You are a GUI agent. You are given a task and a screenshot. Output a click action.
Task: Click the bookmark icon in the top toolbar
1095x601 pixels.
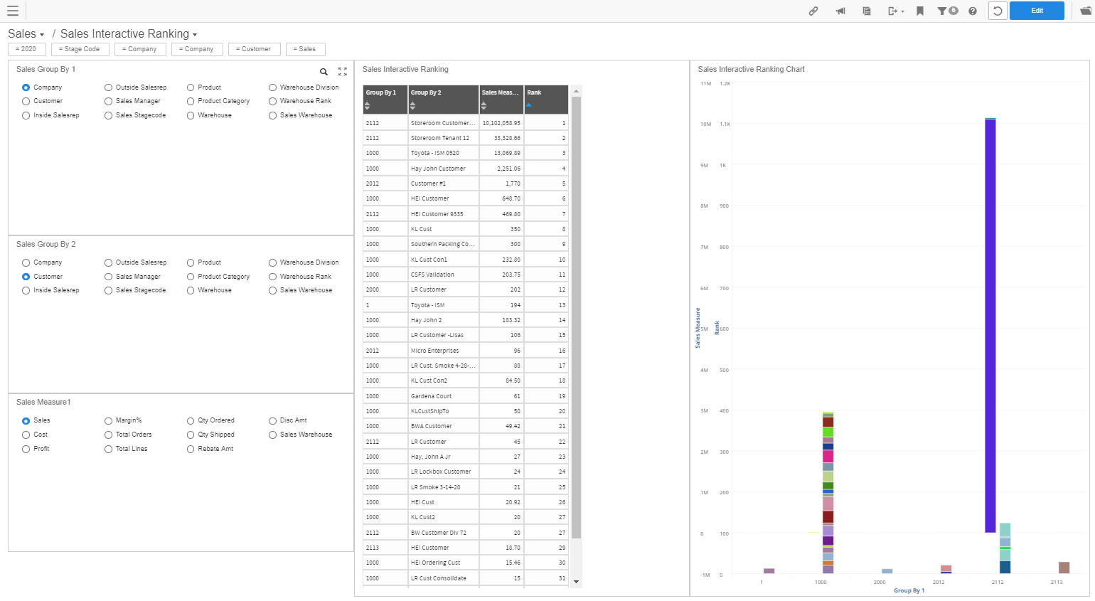click(921, 11)
